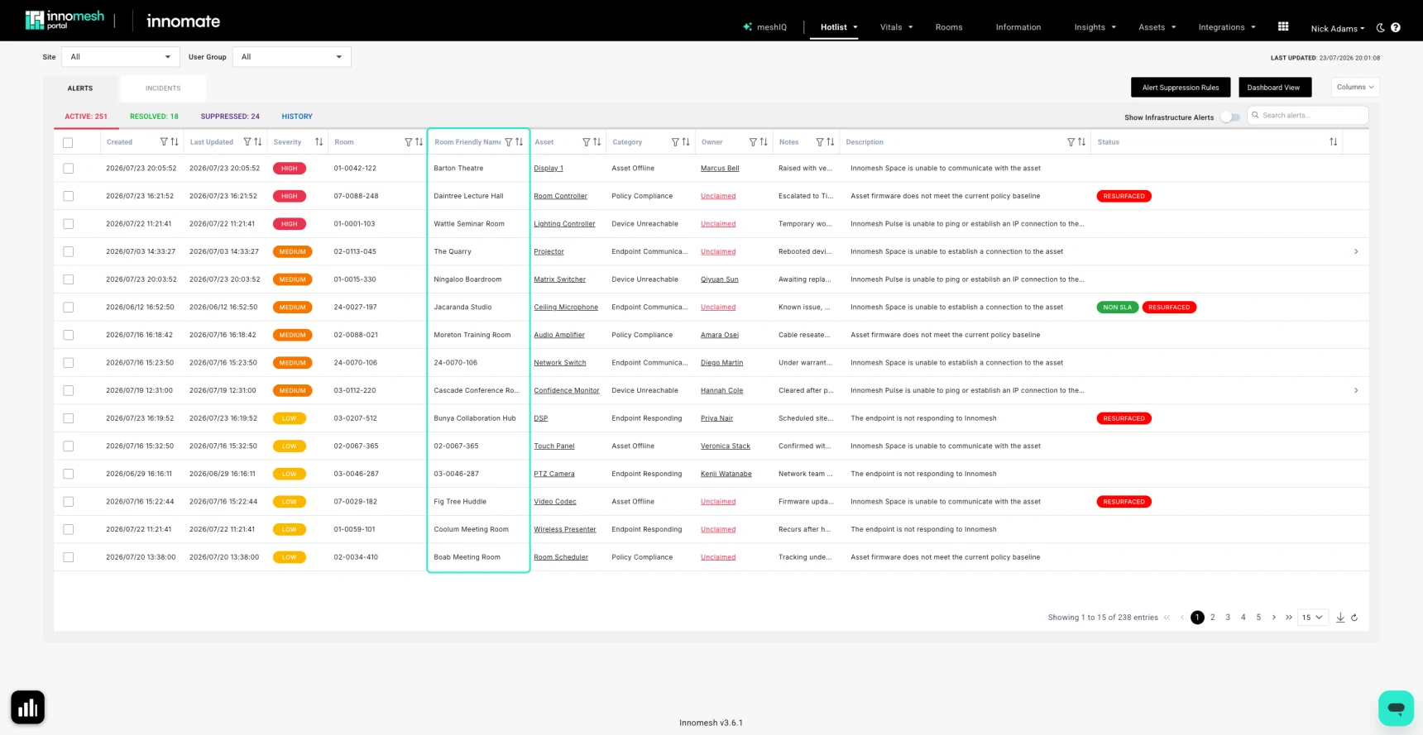Open the bar chart widget
The width and height of the screenshot is (1423, 735).
[x=28, y=708]
